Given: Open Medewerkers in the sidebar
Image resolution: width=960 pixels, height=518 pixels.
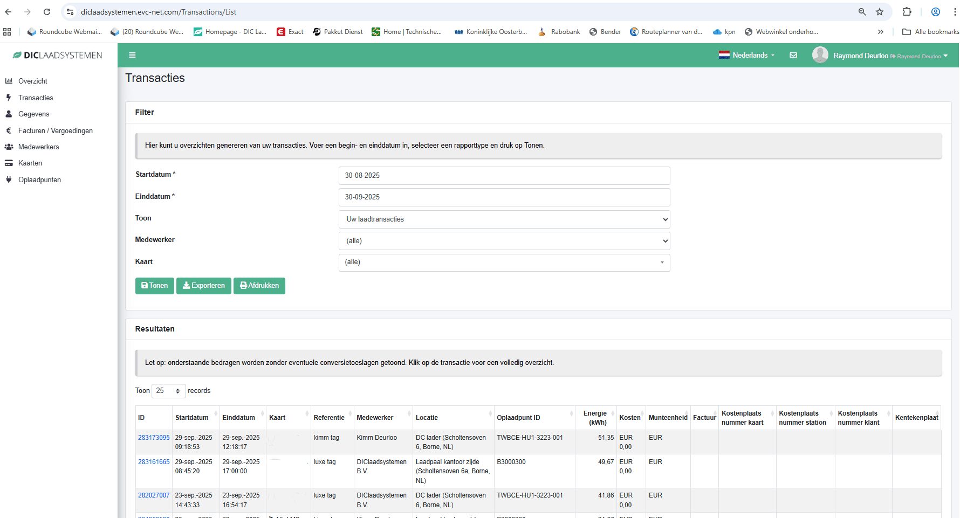Looking at the screenshot, I should [38, 147].
